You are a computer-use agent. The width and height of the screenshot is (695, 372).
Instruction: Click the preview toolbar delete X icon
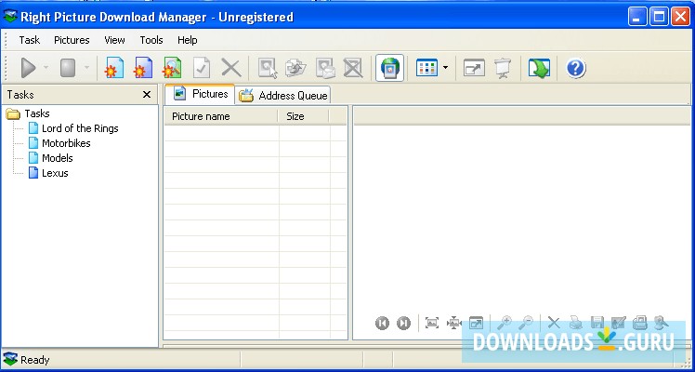tap(554, 323)
